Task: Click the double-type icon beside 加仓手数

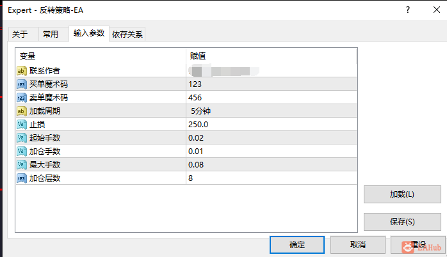Action: click(x=22, y=151)
